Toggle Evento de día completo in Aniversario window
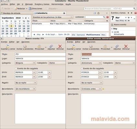This screenshot has width=137, height=129. click(x=82, y=69)
